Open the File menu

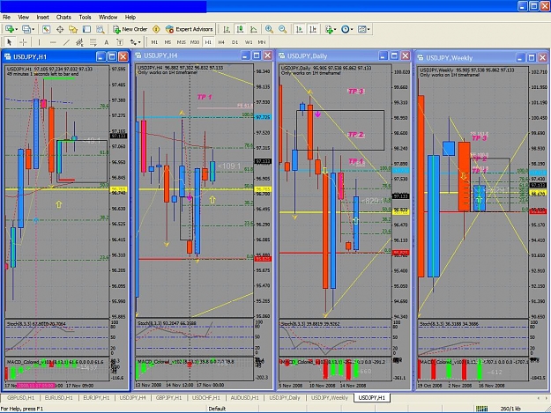click(x=6, y=18)
